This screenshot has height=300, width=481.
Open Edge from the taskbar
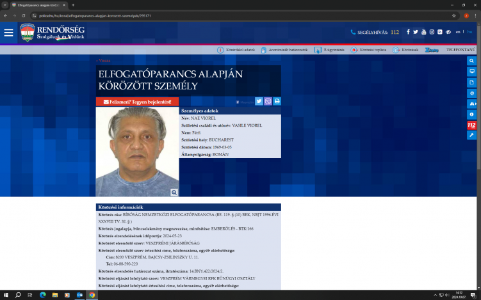point(43,295)
